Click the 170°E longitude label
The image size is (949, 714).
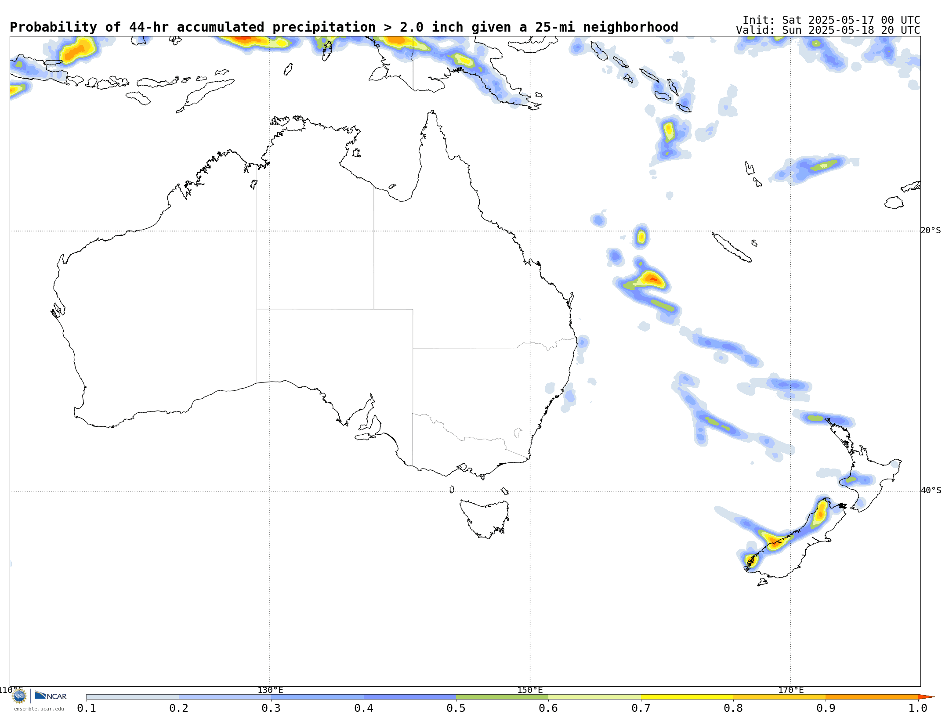pos(791,690)
